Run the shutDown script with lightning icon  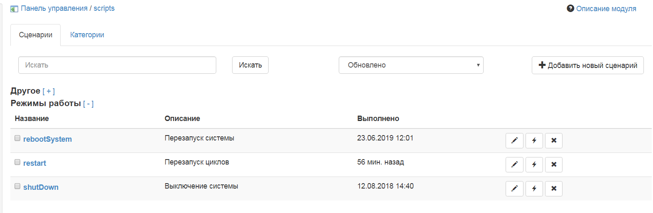pyautogui.click(x=534, y=189)
